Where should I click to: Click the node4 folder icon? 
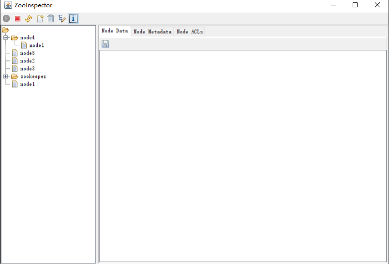point(15,37)
